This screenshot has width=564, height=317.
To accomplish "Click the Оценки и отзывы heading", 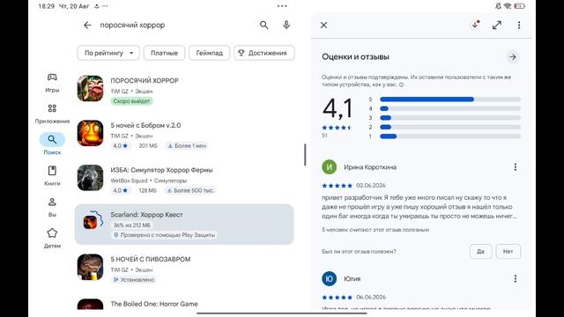I will (355, 56).
